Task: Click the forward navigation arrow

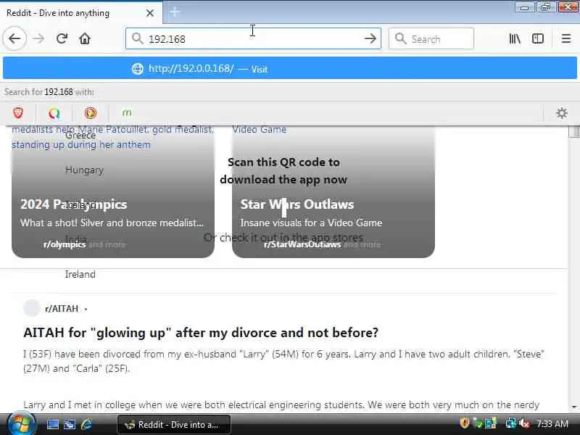Action: [x=38, y=38]
